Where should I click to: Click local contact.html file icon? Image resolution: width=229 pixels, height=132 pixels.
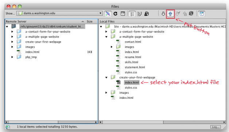click(x=118, y=42)
